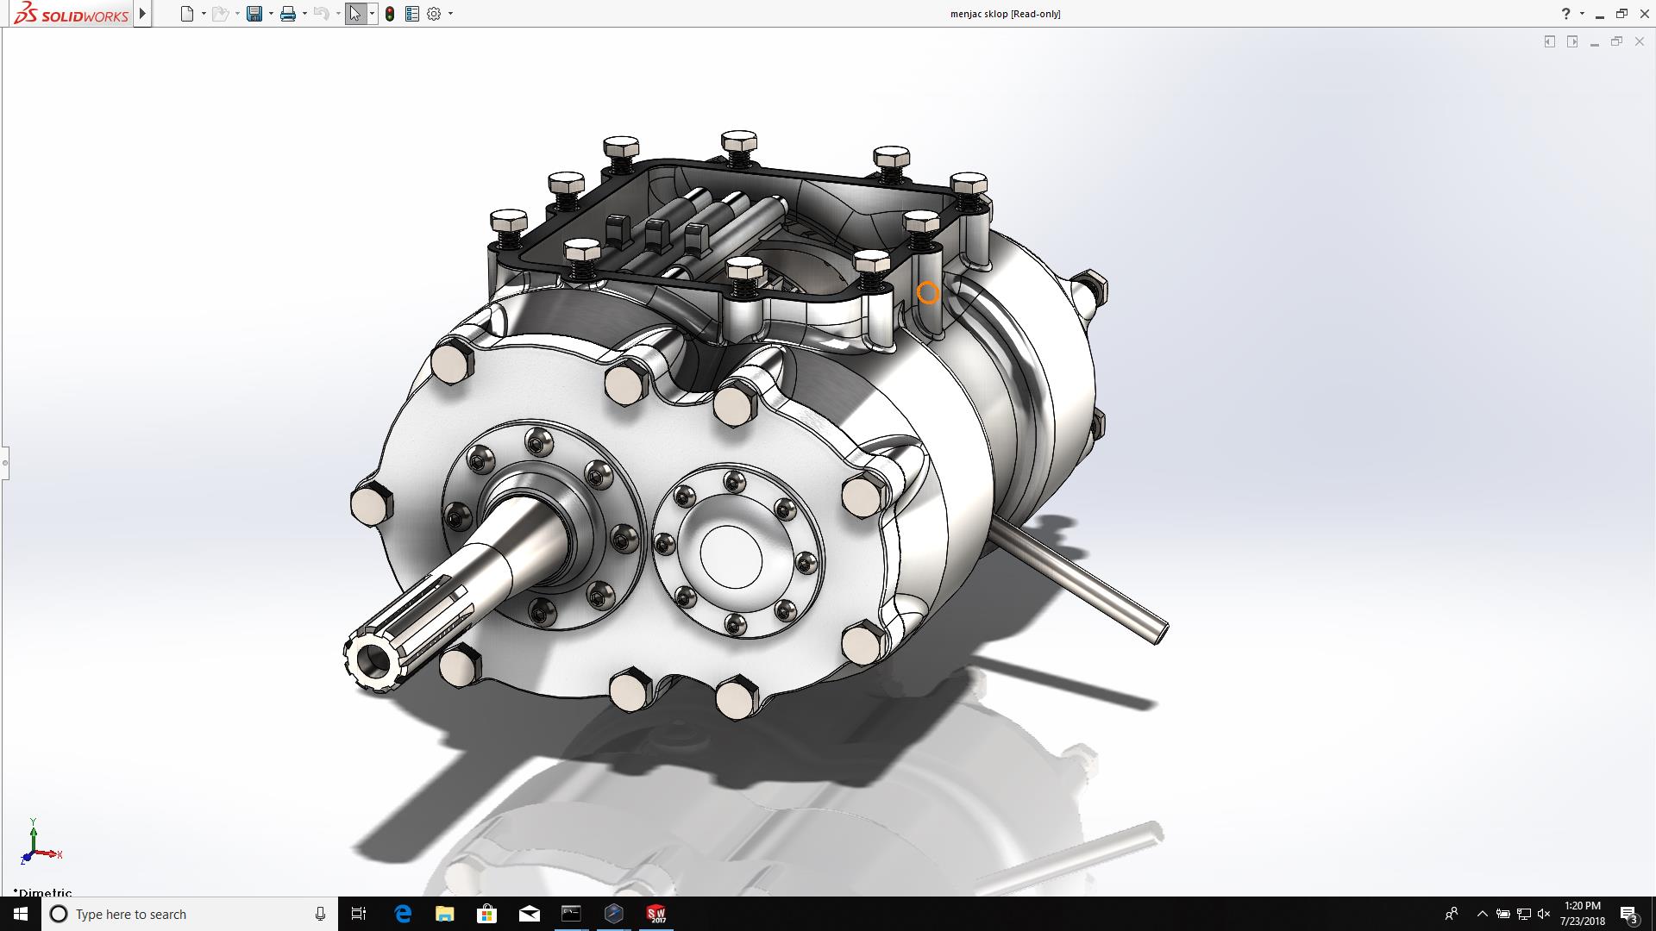This screenshot has width=1656, height=931.
Task: Open the Options gear icon
Action: [434, 14]
